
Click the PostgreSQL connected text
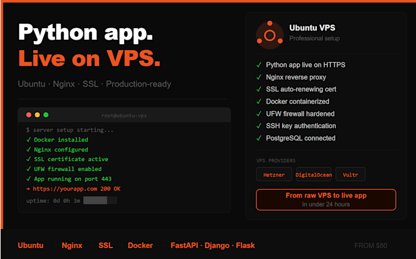301,138
